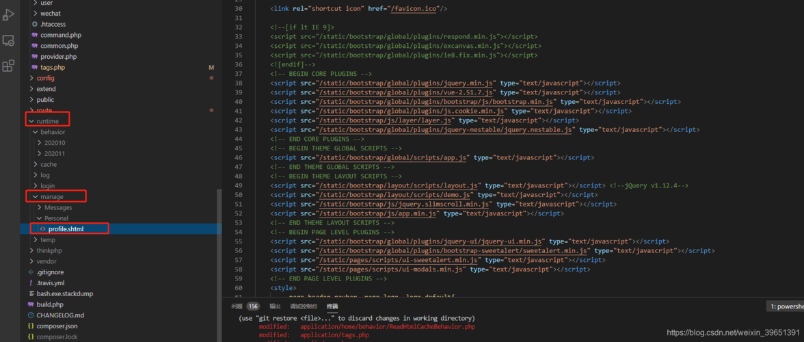Click the braces icon beside composer.lock
The height and width of the screenshot is (342, 804).
pyautogui.click(x=31, y=337)
